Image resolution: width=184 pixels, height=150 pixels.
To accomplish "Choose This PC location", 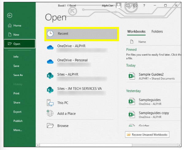I will coord(63,103).
